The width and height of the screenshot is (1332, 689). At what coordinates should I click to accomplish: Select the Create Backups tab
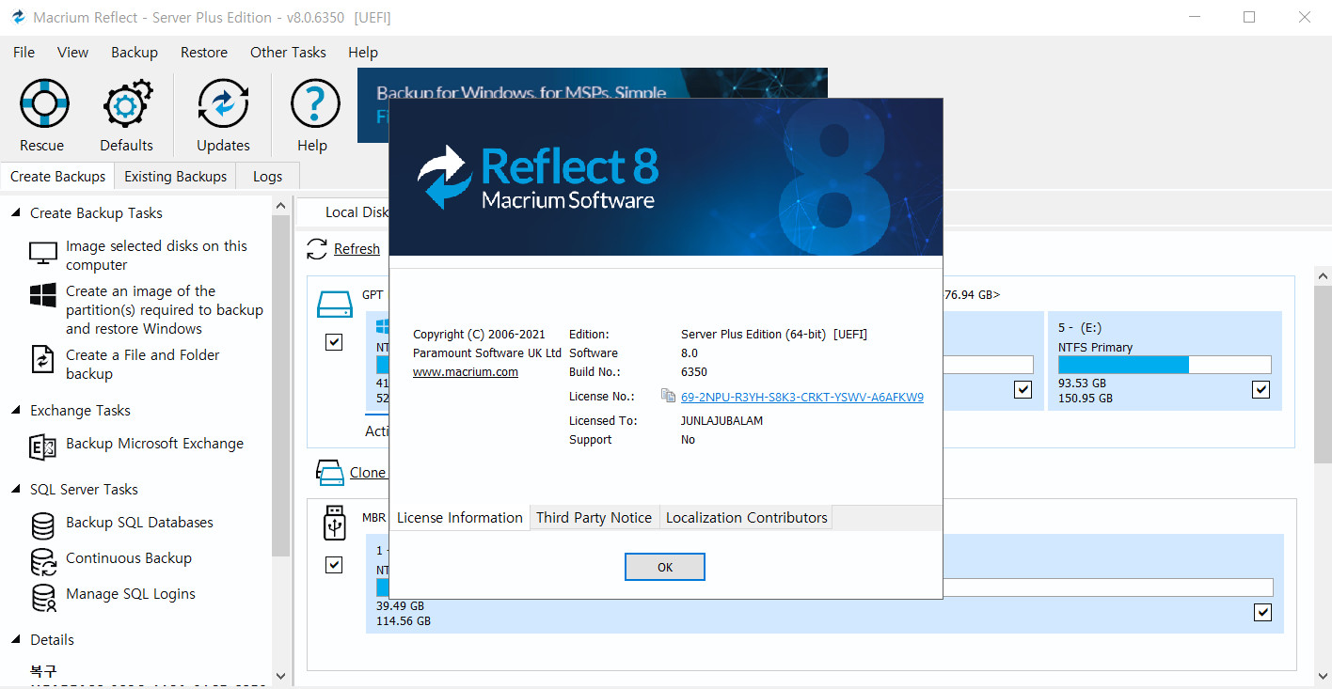click(57, 177)
